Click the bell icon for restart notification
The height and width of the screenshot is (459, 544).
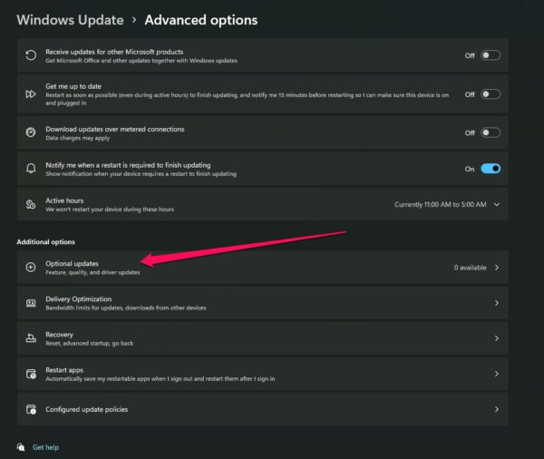(x=30, y=169)
